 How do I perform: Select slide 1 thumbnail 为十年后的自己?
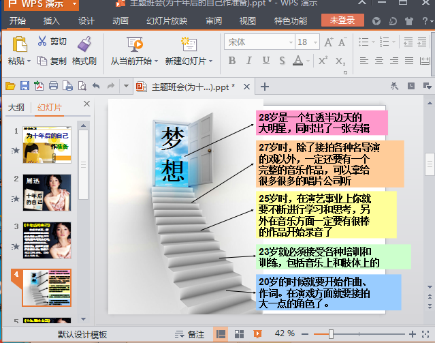(x=47, y=145)
